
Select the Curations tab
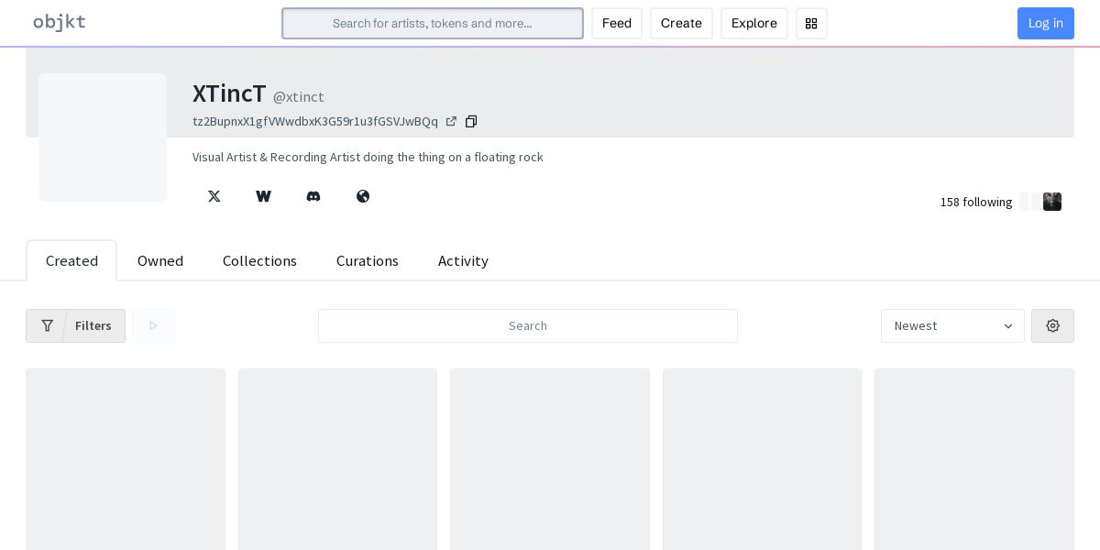[x=368, y=261]
